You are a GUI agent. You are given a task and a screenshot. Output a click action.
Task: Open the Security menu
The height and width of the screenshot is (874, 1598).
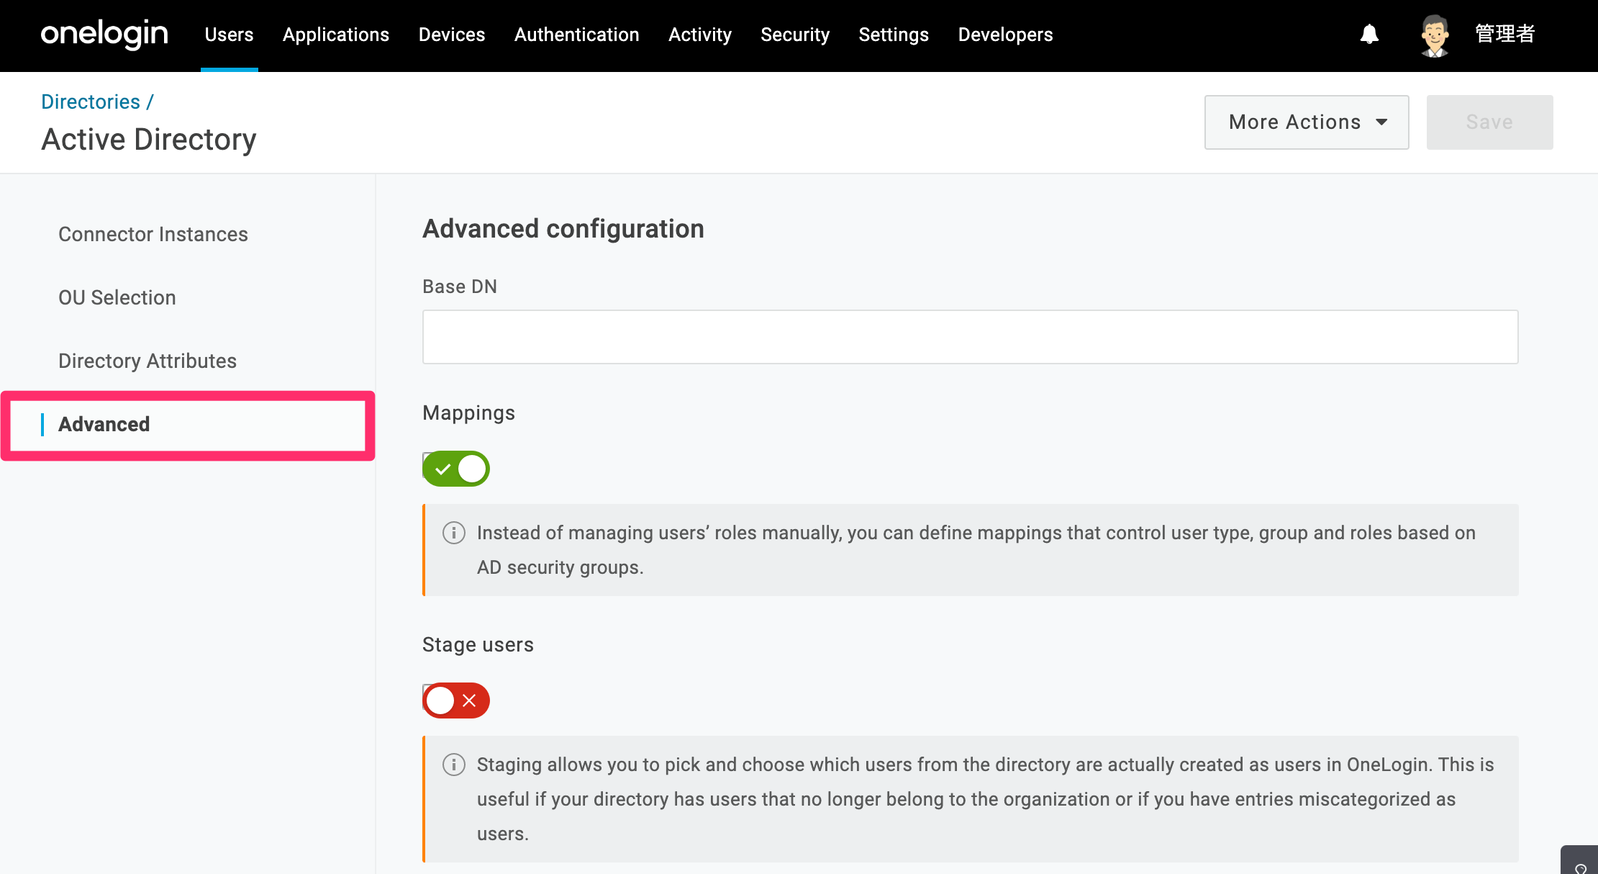[x=795, y=35]
